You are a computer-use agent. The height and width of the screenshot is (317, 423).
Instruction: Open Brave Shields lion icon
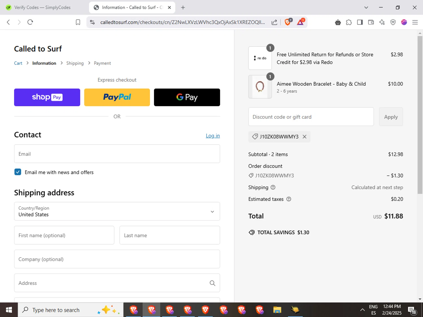[288, 22]
